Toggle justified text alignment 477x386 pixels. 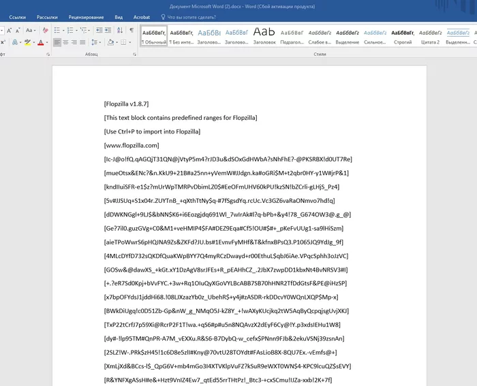point(82,42)
